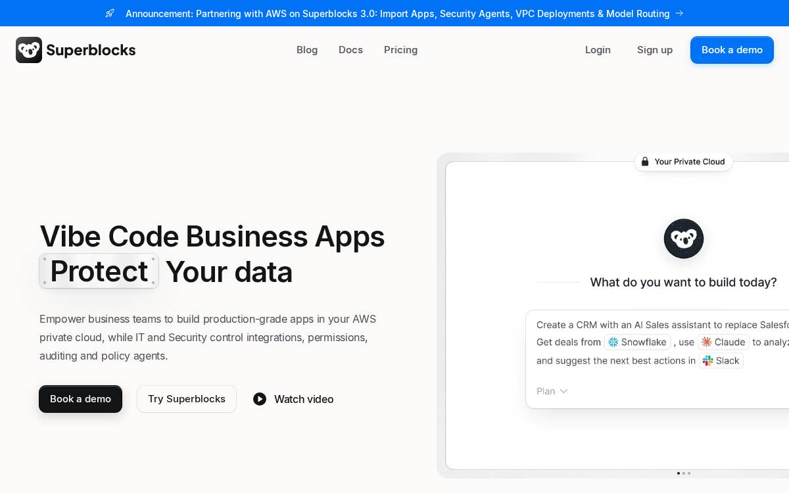Viewport: 789px width, 493px height.
Task: Open the Blog page
Action: (x=307, y=50)
